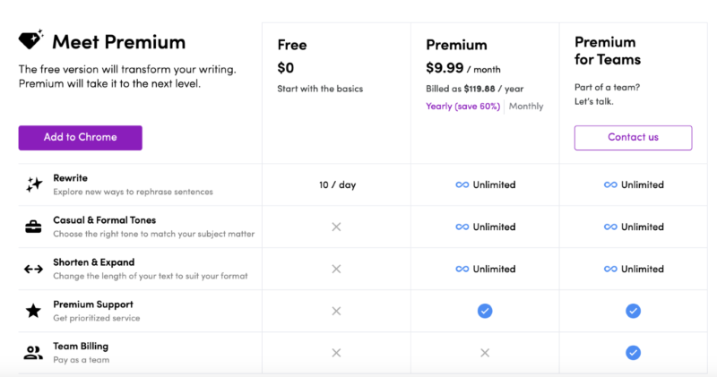717x377 pixels.
Task: Click Team Billing checkmark in Teams column
Action: click(x=633, y=353)
